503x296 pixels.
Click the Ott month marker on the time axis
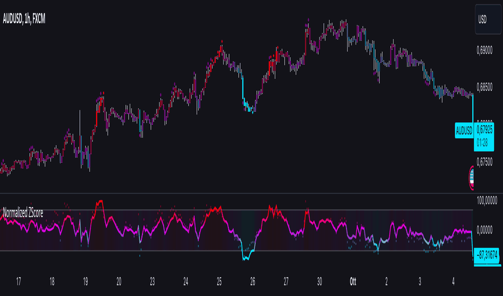tap(353, 281)
